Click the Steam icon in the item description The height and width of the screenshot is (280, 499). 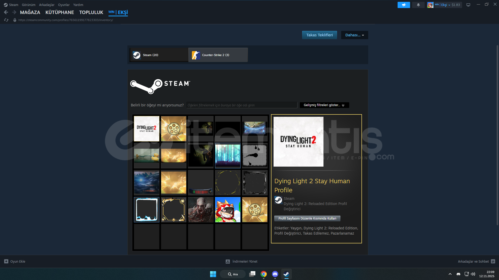pyautogui.click(x=278, y=200)
